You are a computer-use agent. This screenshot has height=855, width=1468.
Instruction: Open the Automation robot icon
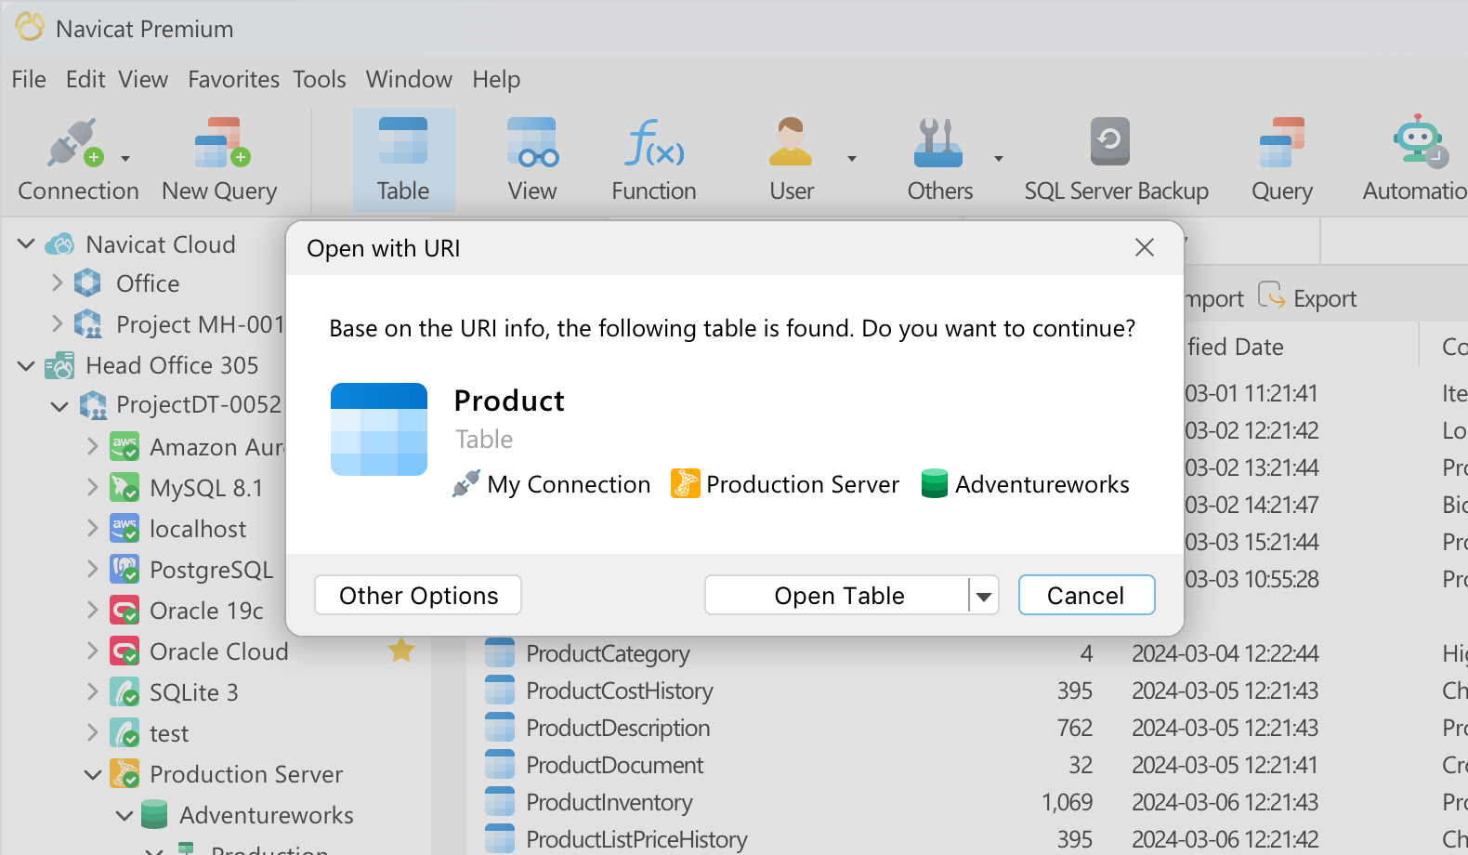click(x=1418, y=144)
